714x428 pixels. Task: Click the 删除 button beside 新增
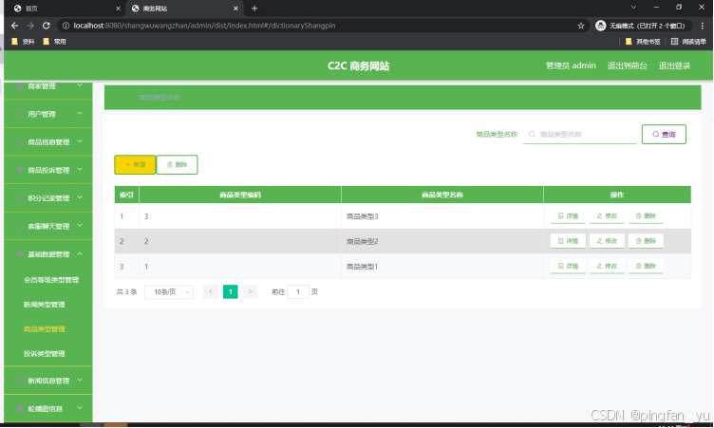pos(178,164)
